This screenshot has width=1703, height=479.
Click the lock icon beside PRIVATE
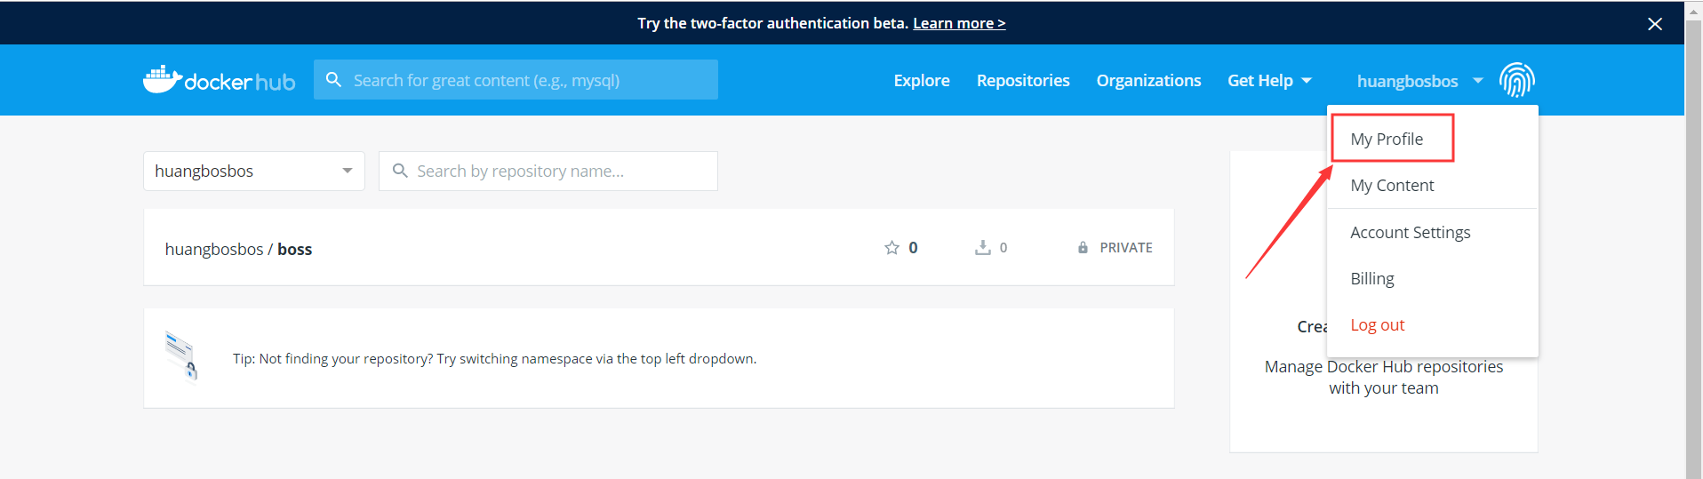pyautogui.click(x=1083, y=248)
